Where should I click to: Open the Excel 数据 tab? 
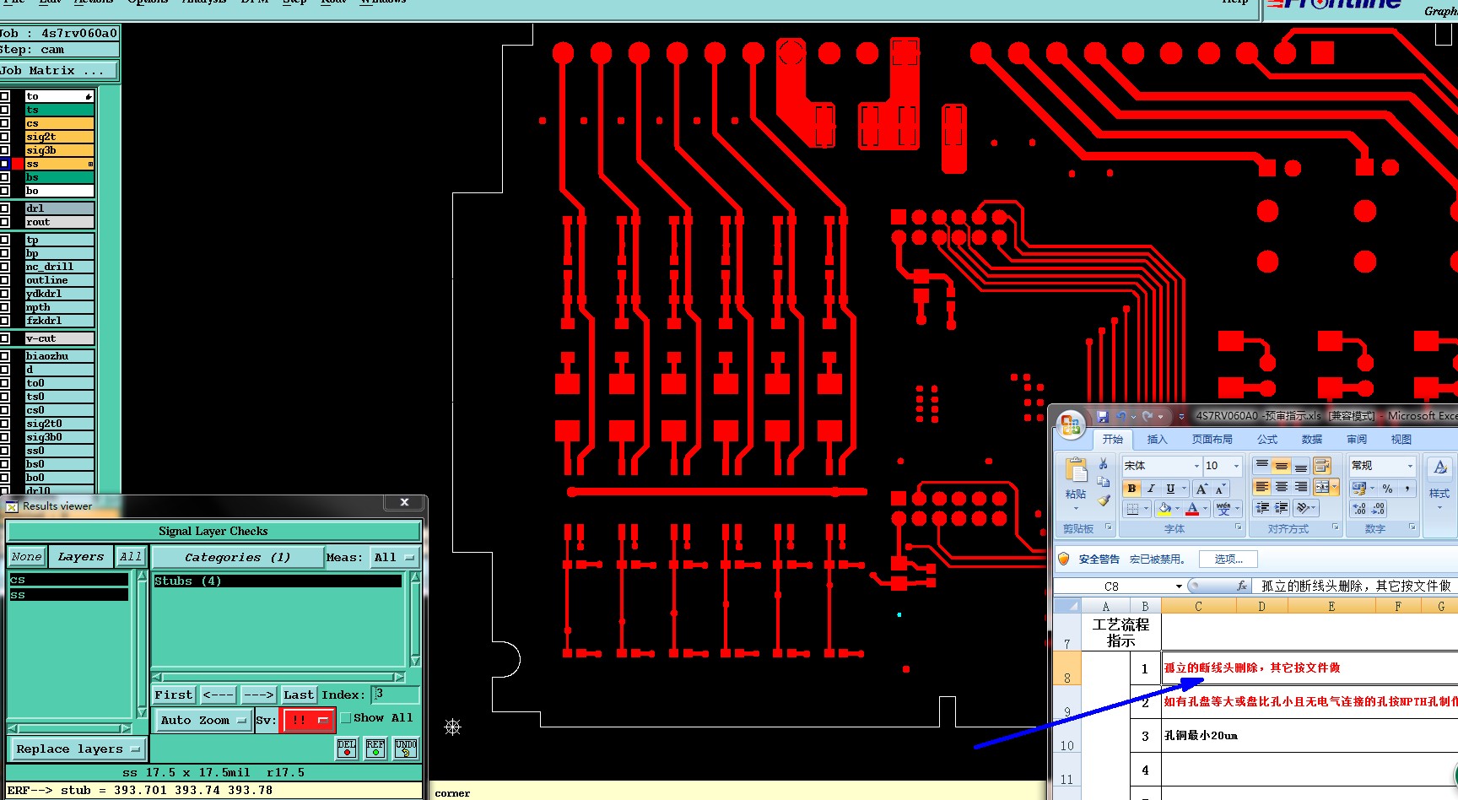point(1312,440)
